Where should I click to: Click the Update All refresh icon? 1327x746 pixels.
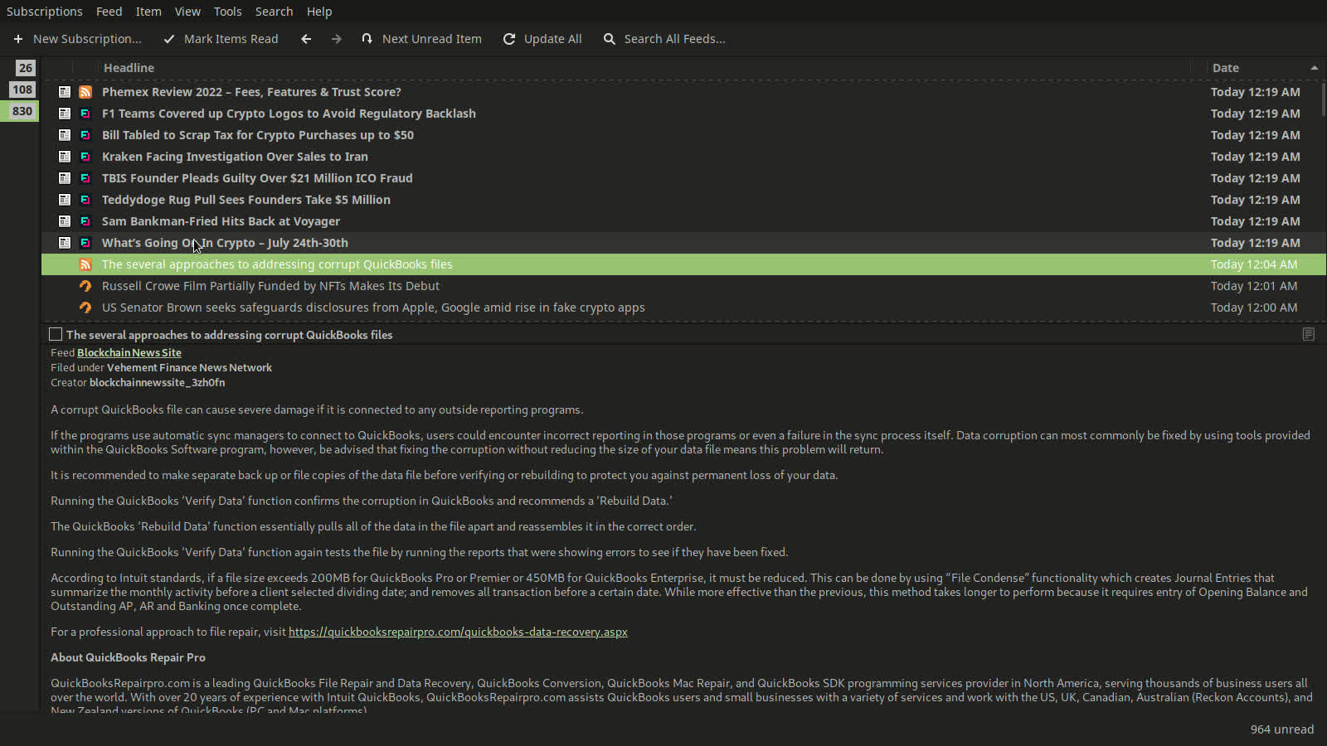509,39
